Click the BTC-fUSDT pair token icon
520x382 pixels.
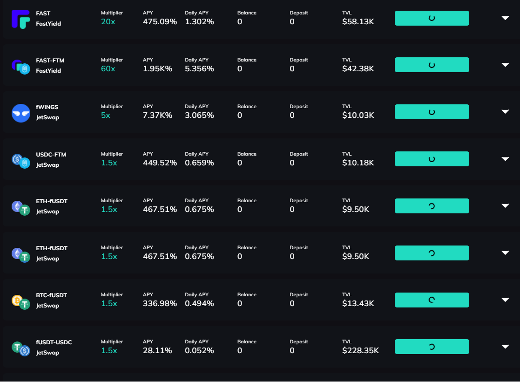tap(20, 302)
